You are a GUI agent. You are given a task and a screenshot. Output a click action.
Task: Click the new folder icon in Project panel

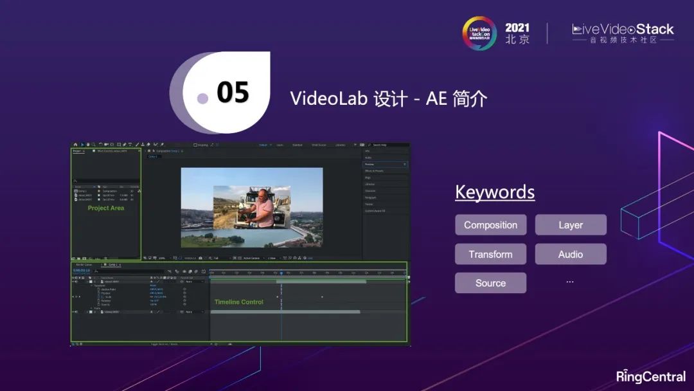click(x=78, y=258)
